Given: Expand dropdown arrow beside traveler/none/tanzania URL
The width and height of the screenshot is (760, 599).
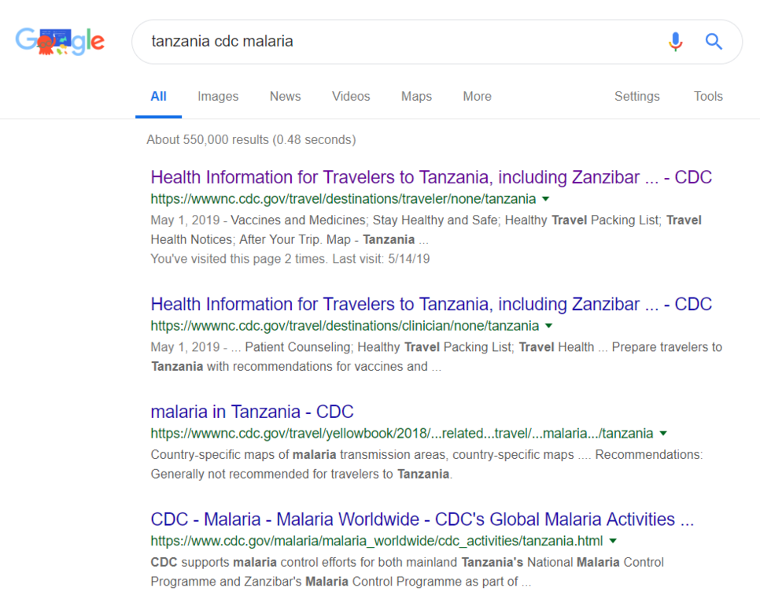Looking at the screenshot, I should (x=546, y=199).
